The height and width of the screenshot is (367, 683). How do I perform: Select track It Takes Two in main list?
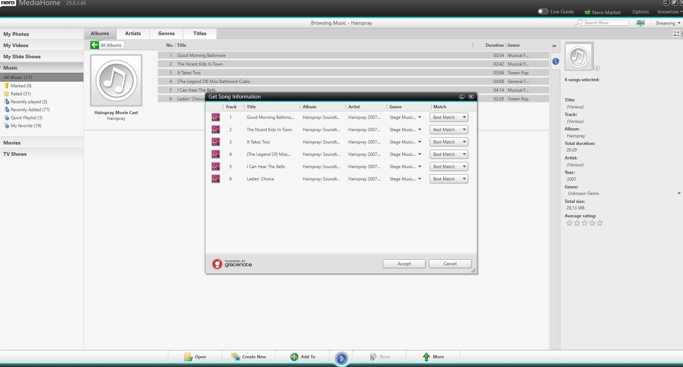coord(353,73)
